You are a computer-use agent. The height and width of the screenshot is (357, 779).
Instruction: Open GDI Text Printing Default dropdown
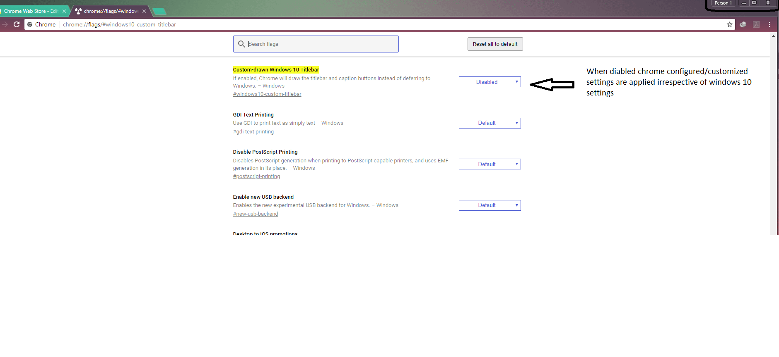tap(490, 123)
